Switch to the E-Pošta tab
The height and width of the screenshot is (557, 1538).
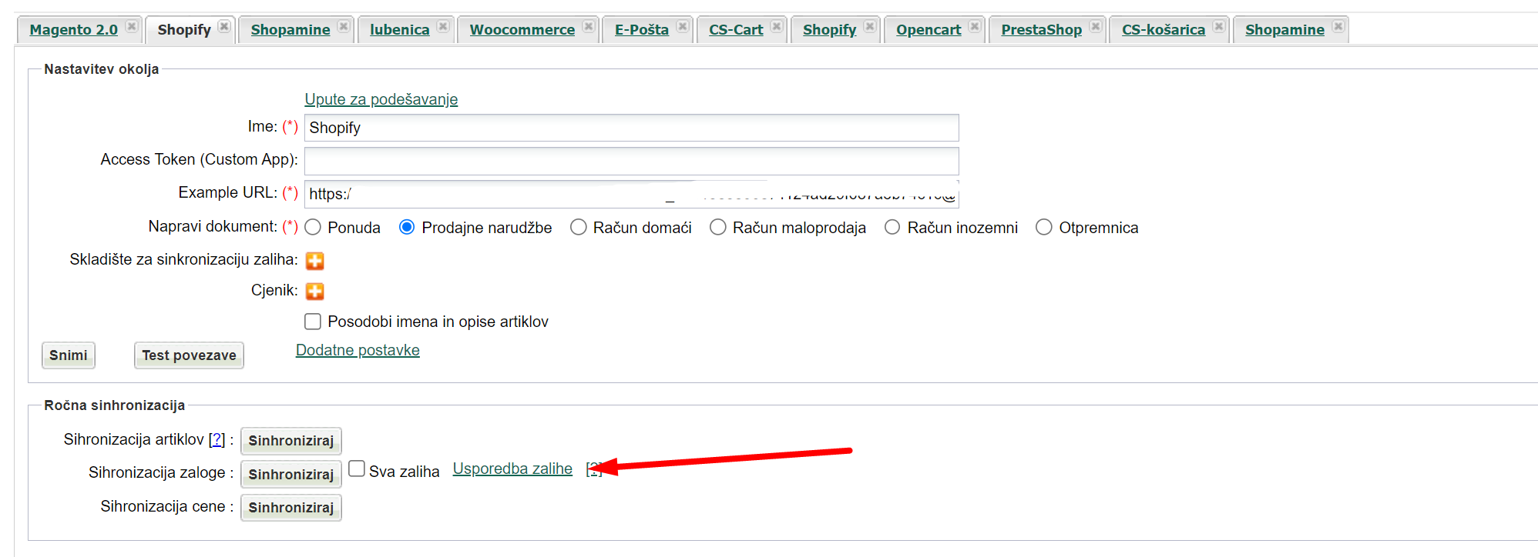642,30
